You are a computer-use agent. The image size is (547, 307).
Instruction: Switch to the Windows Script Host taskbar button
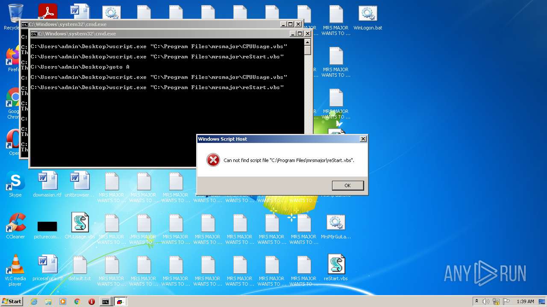click(x=121, y=301)
